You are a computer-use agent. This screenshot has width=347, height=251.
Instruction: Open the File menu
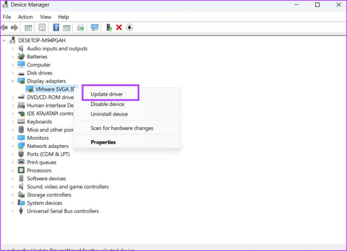tap(7, 17)
